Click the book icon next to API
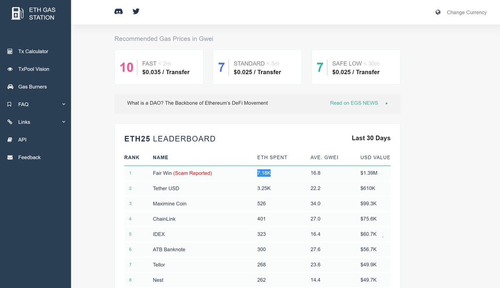 (x=10, y=140)
